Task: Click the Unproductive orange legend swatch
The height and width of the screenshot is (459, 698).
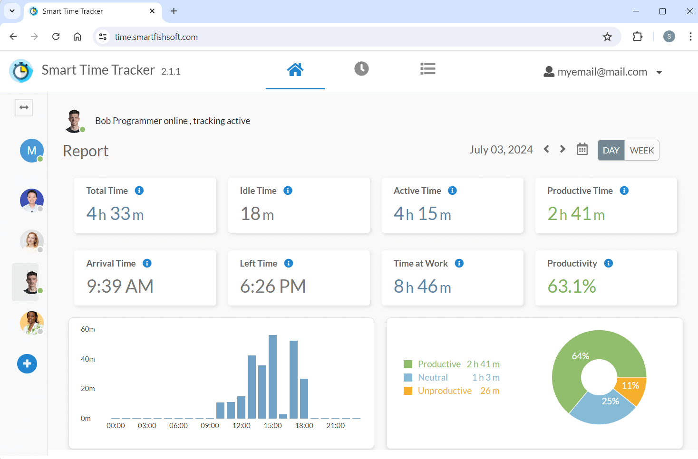Action: pyautogui.click(x=408, y=391)
